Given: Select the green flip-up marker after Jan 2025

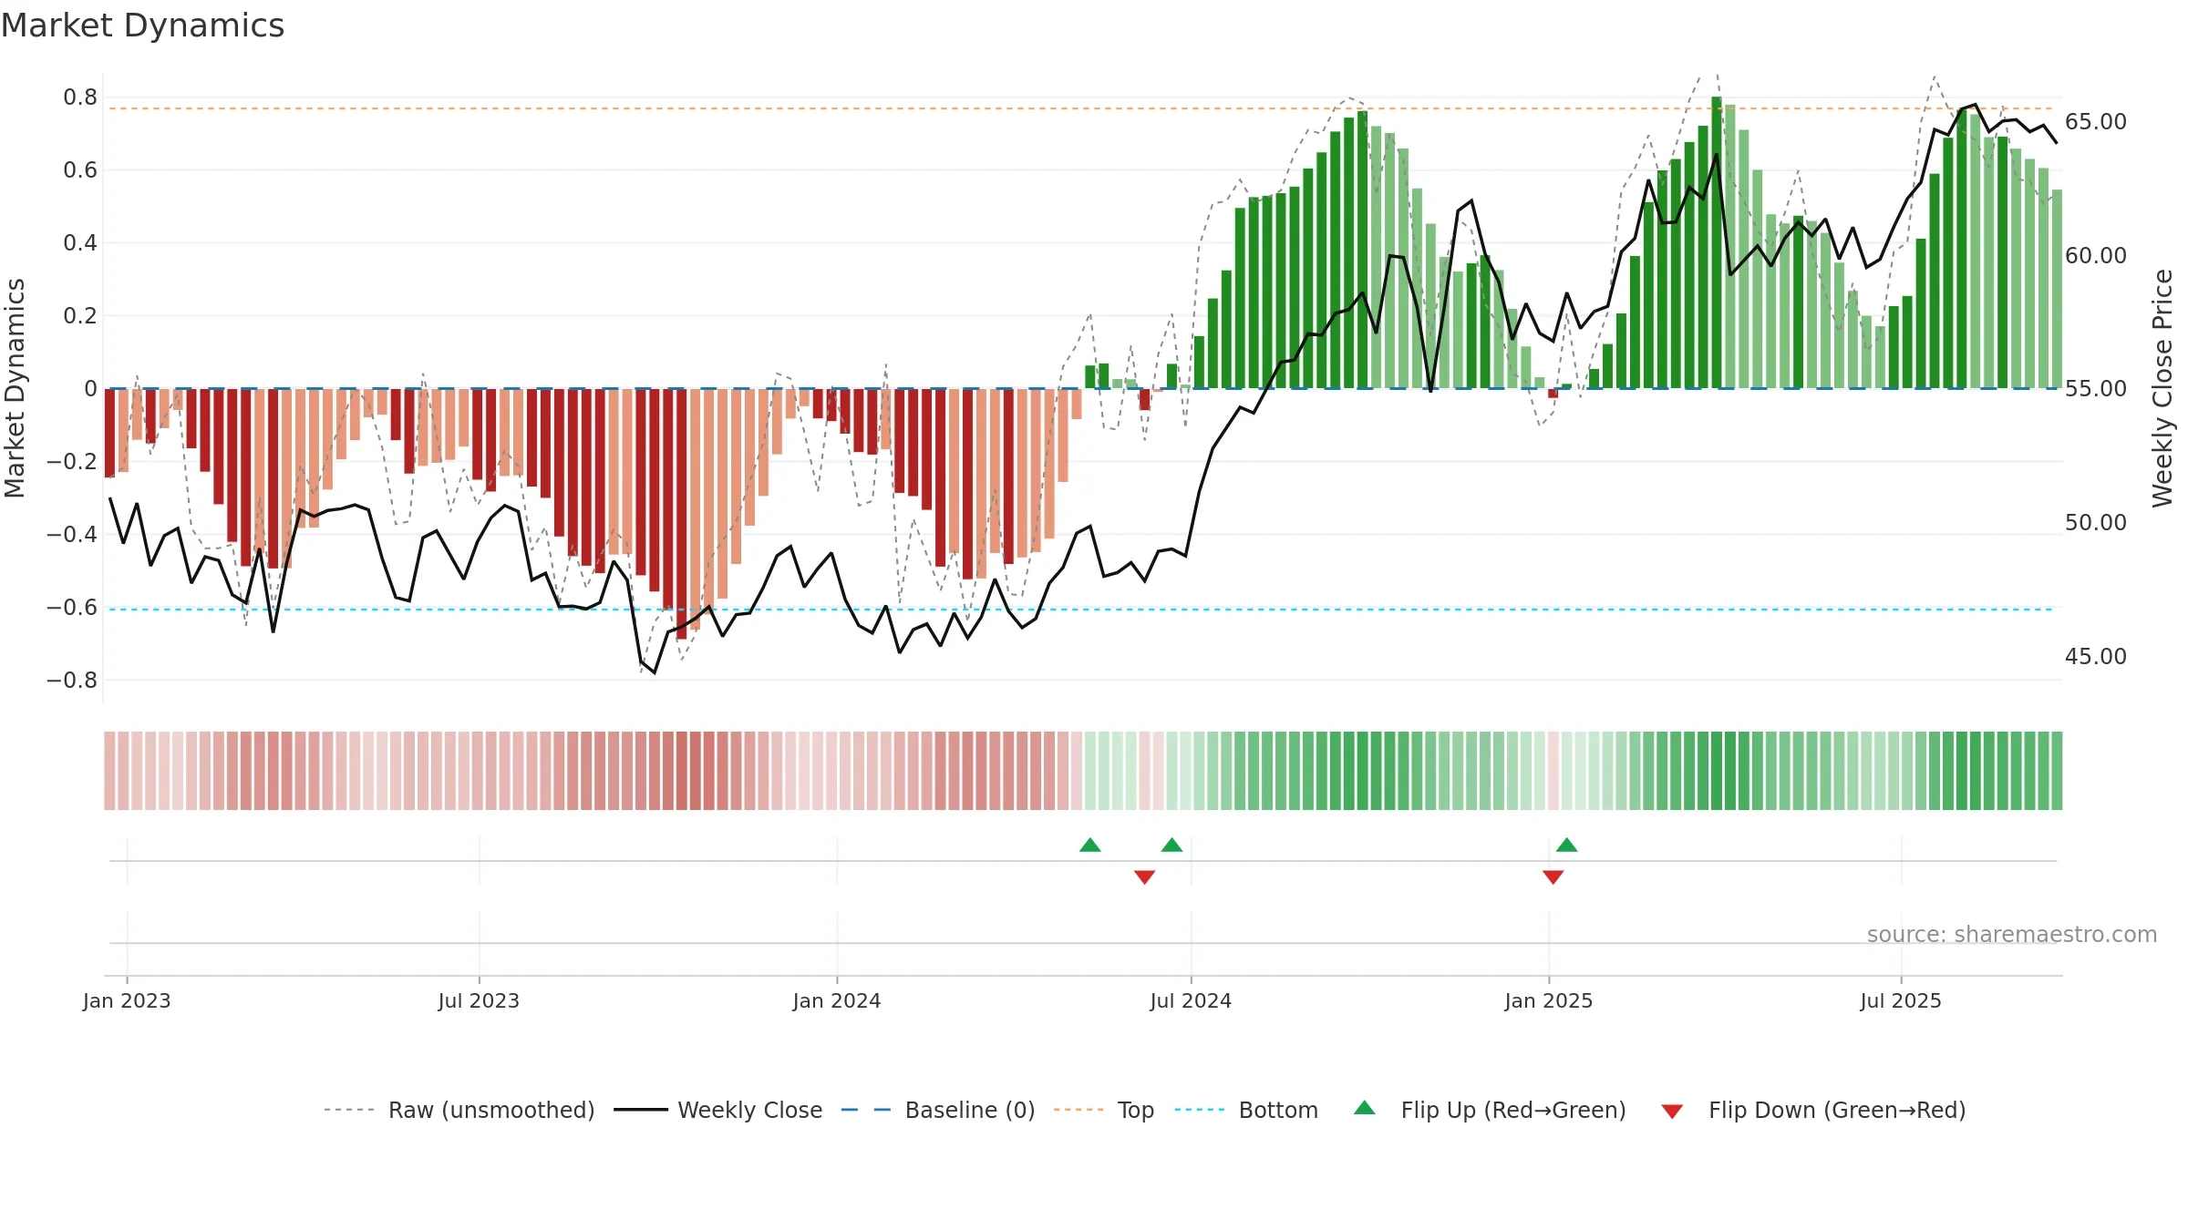Looking at the screenshot, I should pos(1567,845).
